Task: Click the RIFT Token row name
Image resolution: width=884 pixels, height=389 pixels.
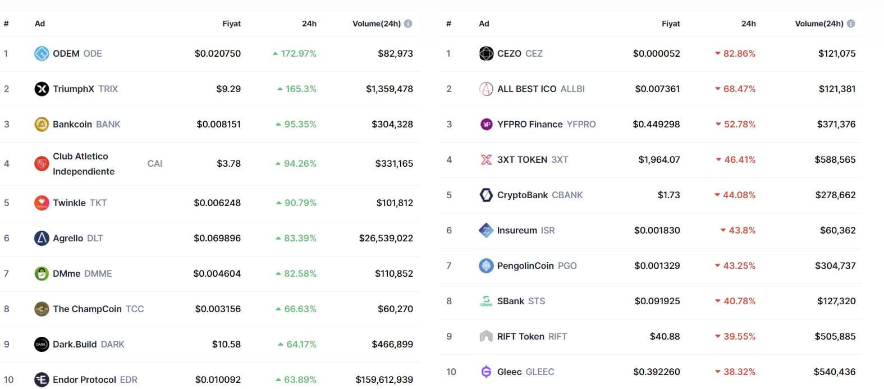Action: (x=520, y=336)
